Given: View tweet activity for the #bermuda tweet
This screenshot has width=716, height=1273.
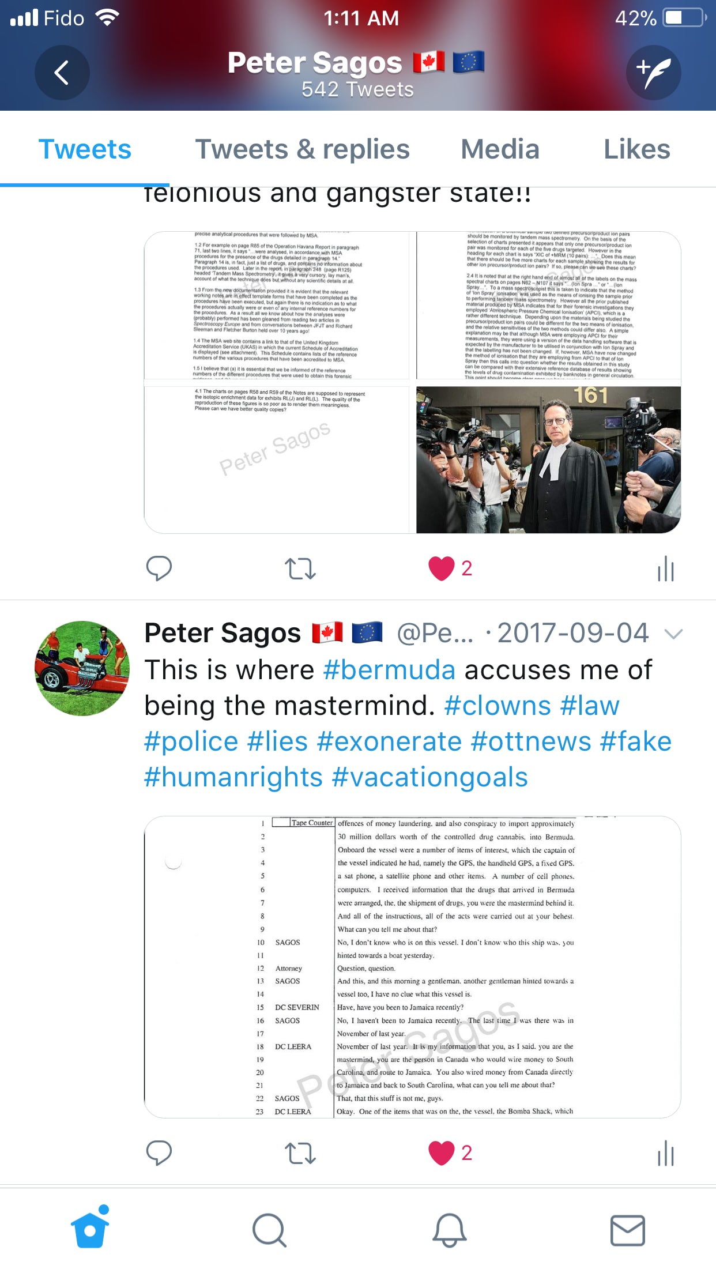Looking at the screenshot, I should click(x=666, y=1153).
